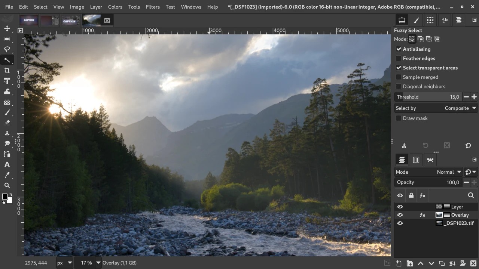Select the Color Picker eyedropper tool

7,175
